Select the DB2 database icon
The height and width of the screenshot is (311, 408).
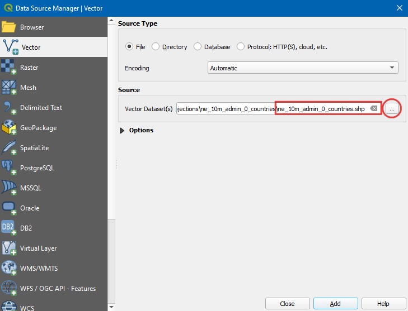[9, 228]
